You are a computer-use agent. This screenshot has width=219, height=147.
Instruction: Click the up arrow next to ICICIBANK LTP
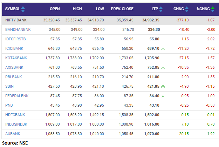tap(163, 49)
